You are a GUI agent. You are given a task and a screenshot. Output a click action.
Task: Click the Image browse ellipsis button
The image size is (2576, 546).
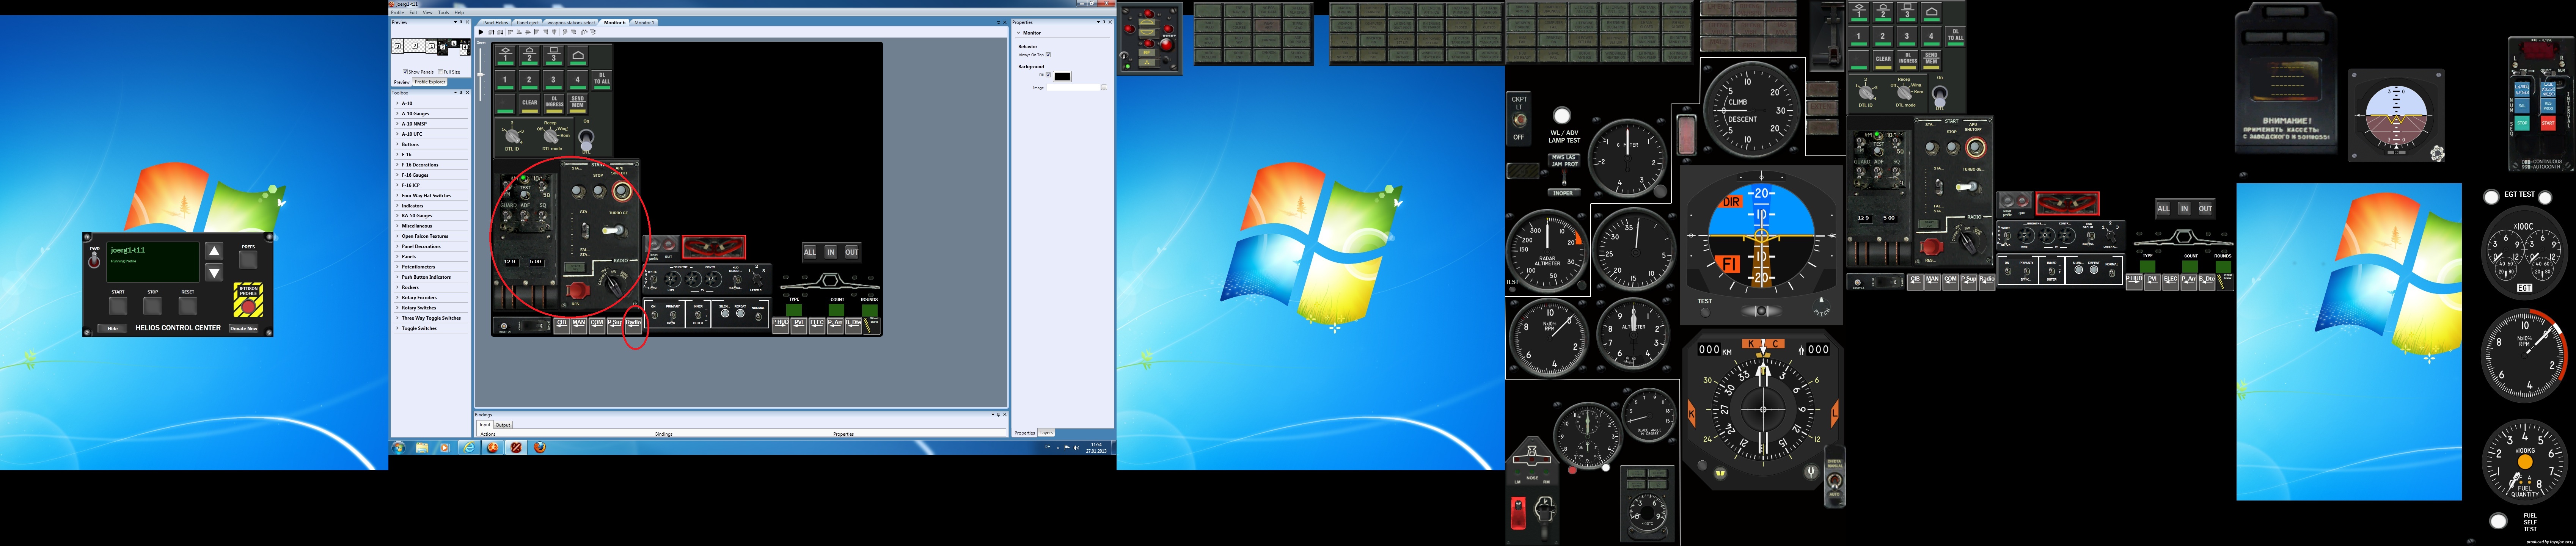coord(1104,88)
